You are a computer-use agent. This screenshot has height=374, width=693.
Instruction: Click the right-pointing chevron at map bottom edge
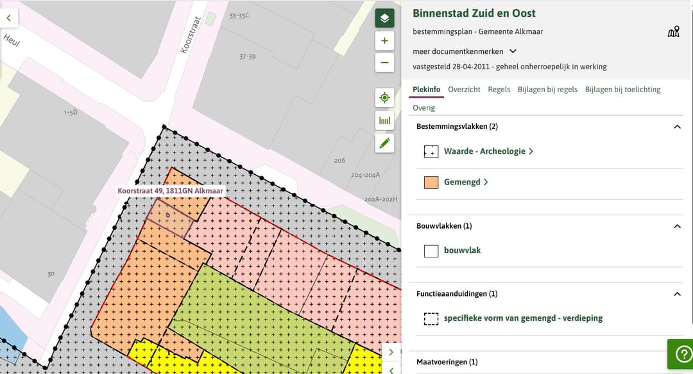click(391, 352)
